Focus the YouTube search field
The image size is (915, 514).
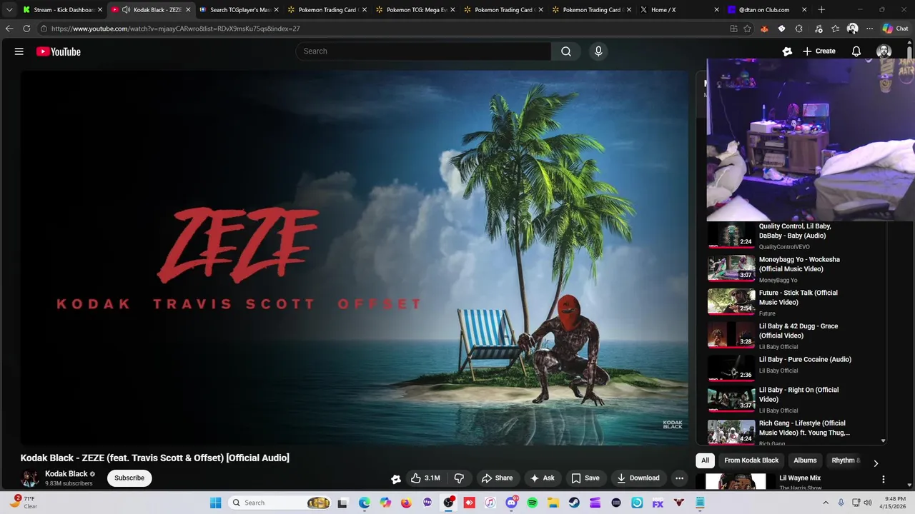(423, 51)
